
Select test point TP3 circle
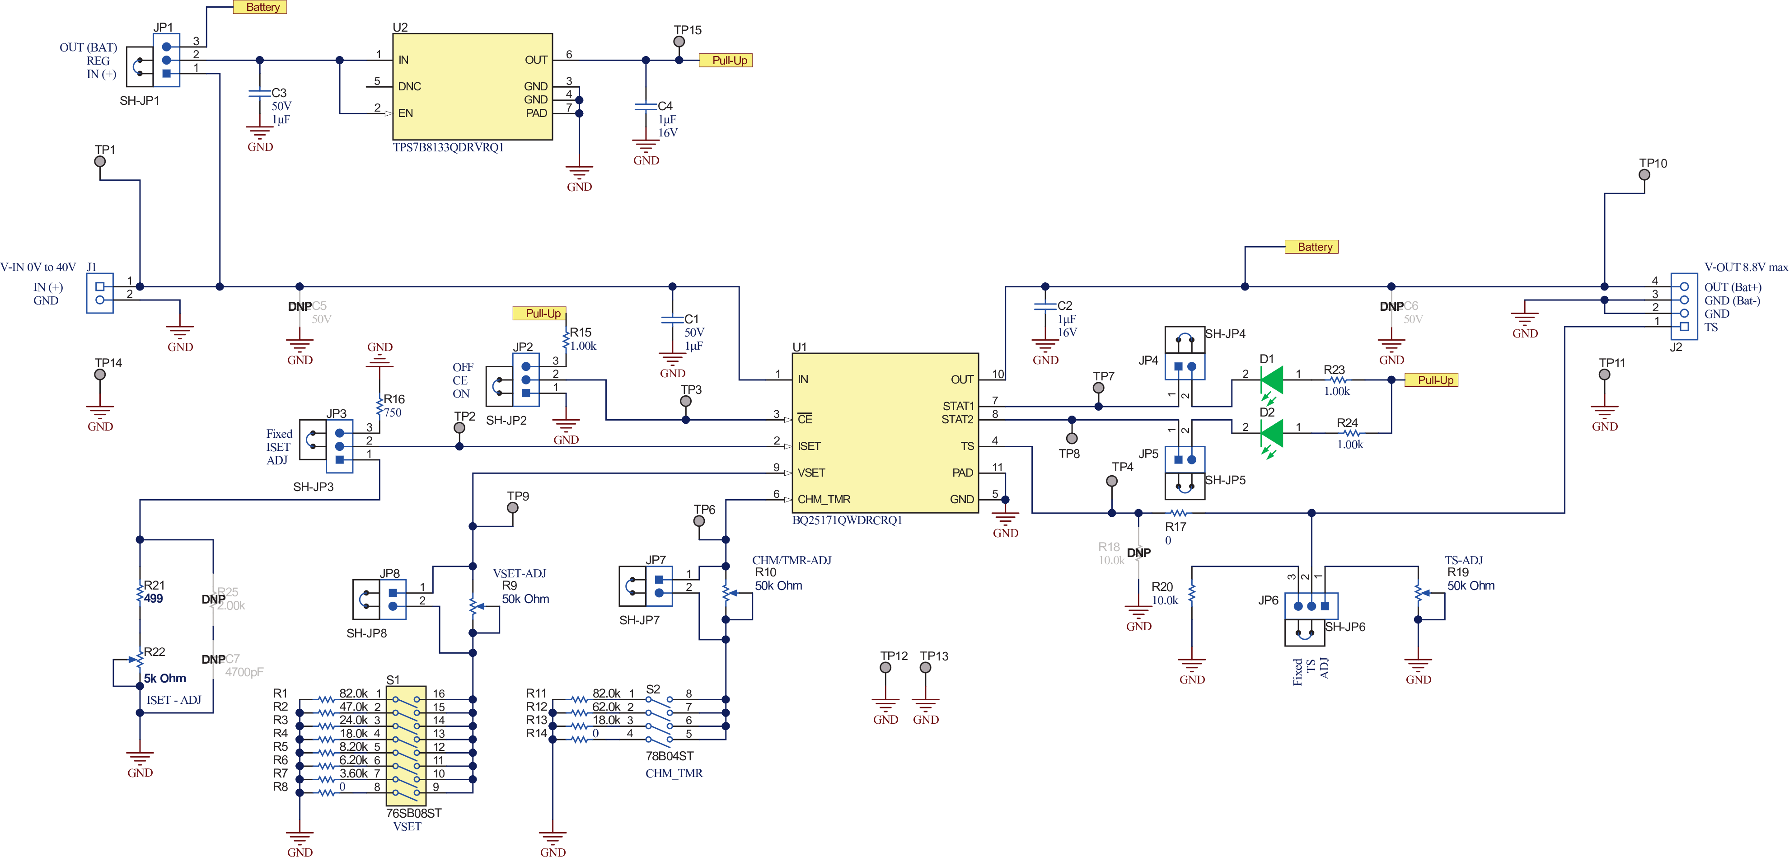click(x=685, y=401)
